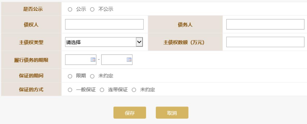Choose 未约定 for 保证的期间
This screenshot has height=124, width=307.
[x=92, y=76]
